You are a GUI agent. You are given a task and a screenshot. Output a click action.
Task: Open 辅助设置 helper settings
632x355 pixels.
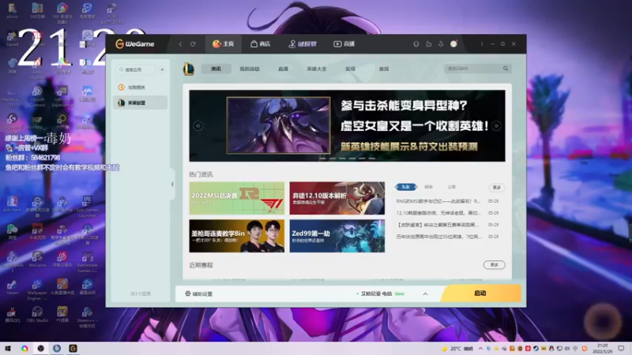[199, 293]
